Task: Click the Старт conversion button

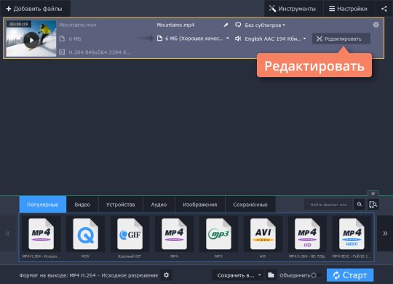Action: point(350,275)
